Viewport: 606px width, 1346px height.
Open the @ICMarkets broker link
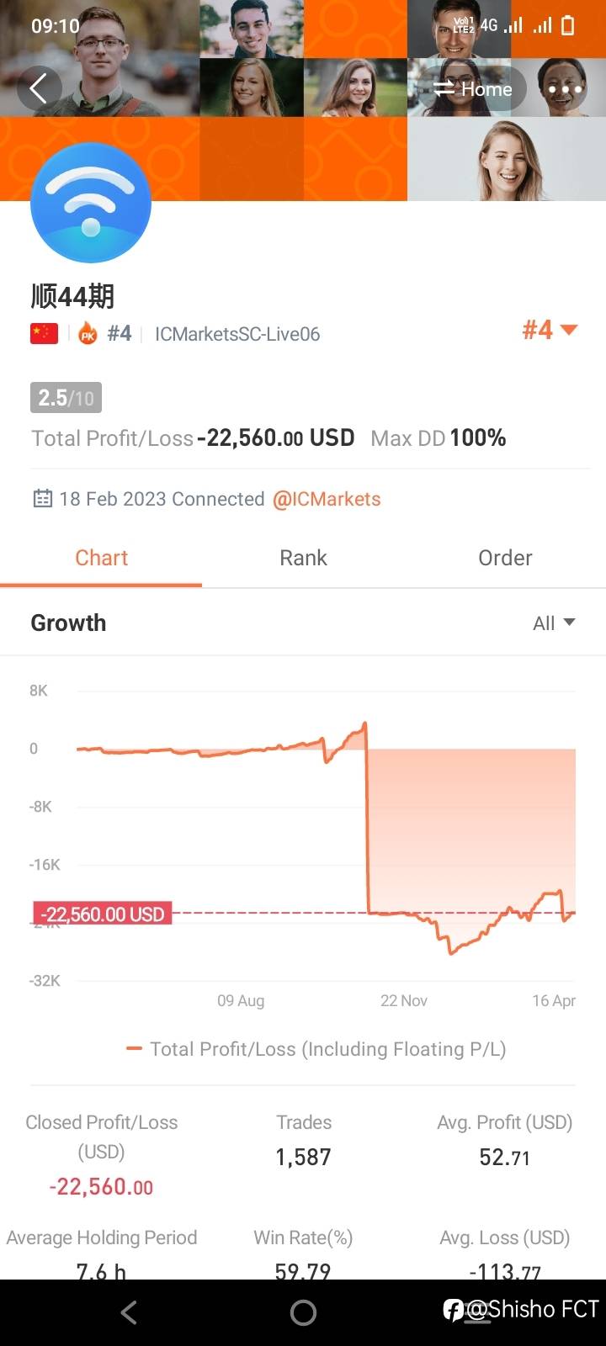[327, 499]
